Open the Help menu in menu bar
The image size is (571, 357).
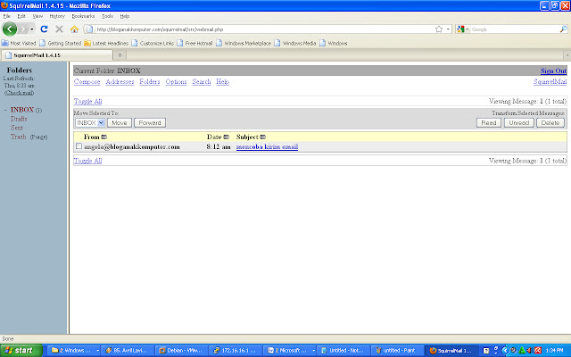coord(125,16)
